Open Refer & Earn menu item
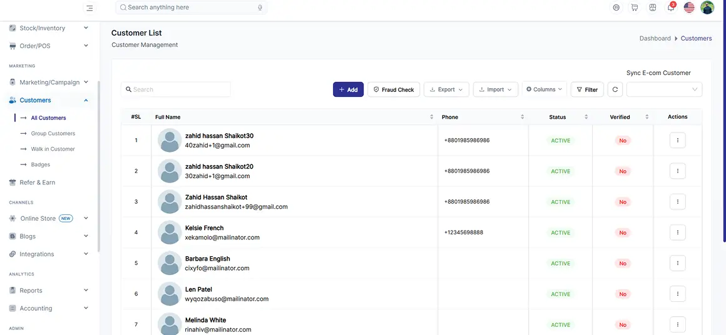This screenshot has height=335, width=726. click(x=37, y=182)
